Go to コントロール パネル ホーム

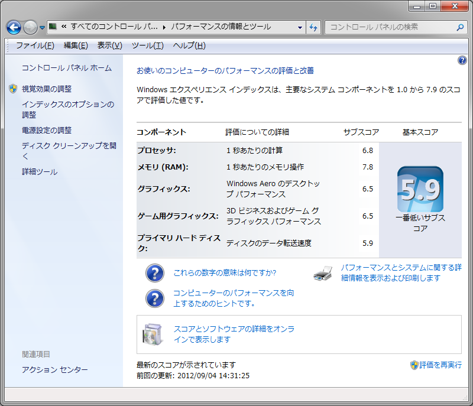(67, 68)
